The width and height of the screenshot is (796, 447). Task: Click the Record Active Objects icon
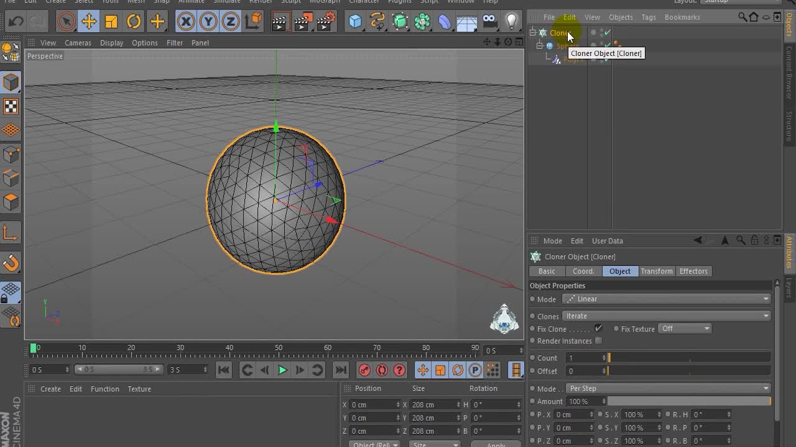point(364,371)
